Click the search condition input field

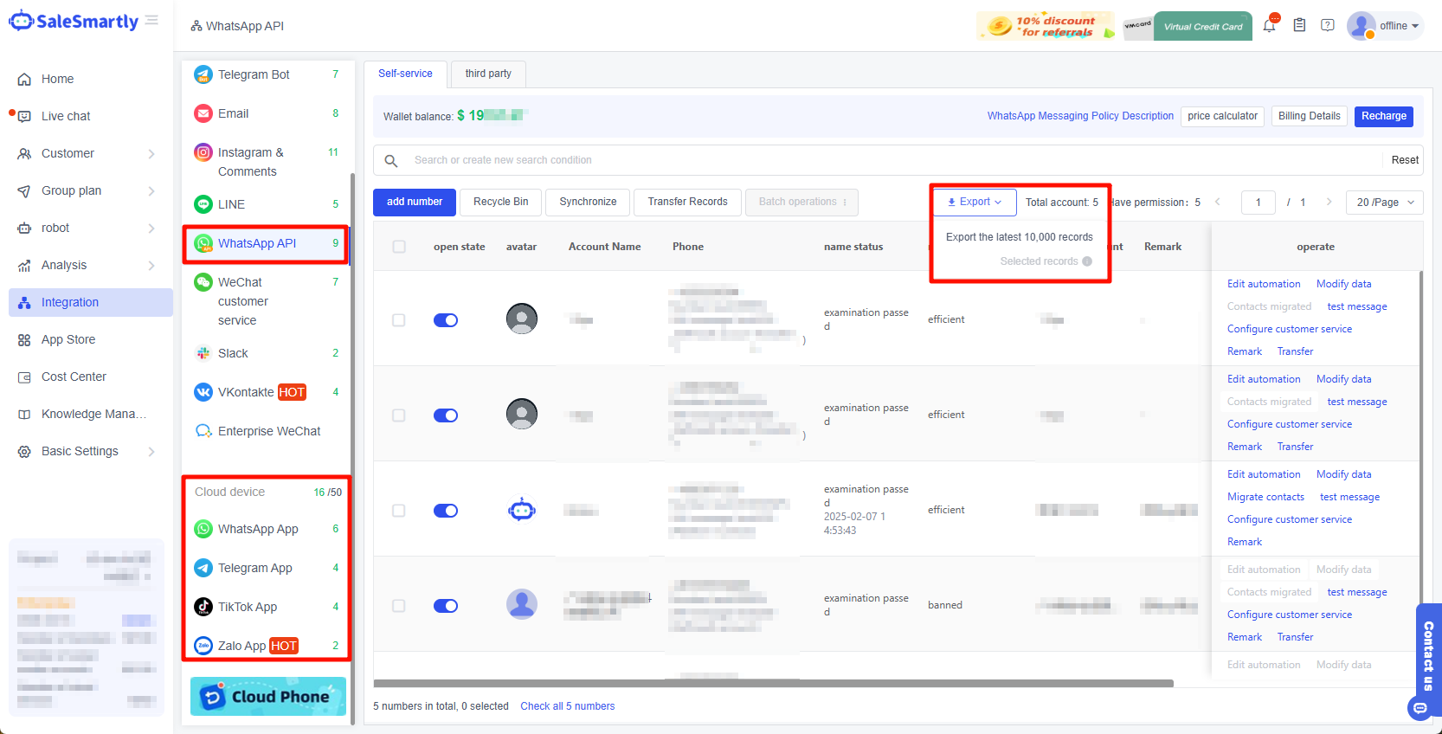point(896,160)
